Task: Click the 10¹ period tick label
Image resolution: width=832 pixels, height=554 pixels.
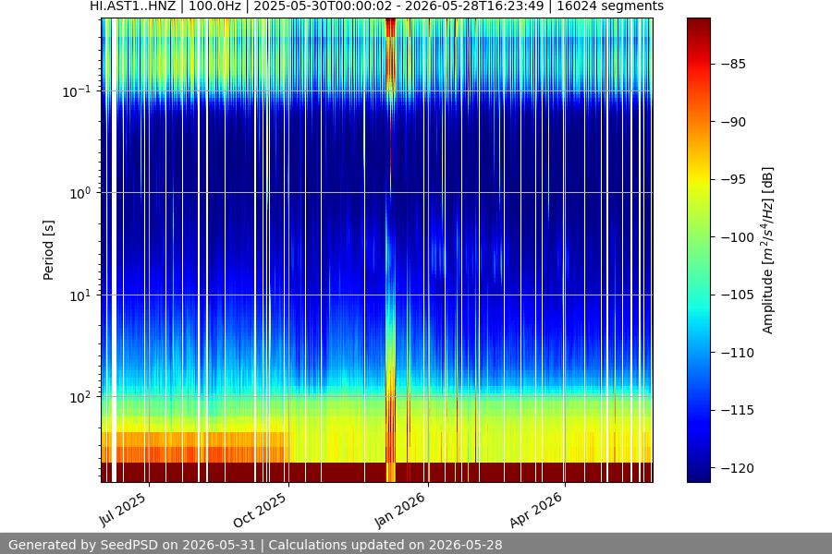Action: [x=80, y=295]
